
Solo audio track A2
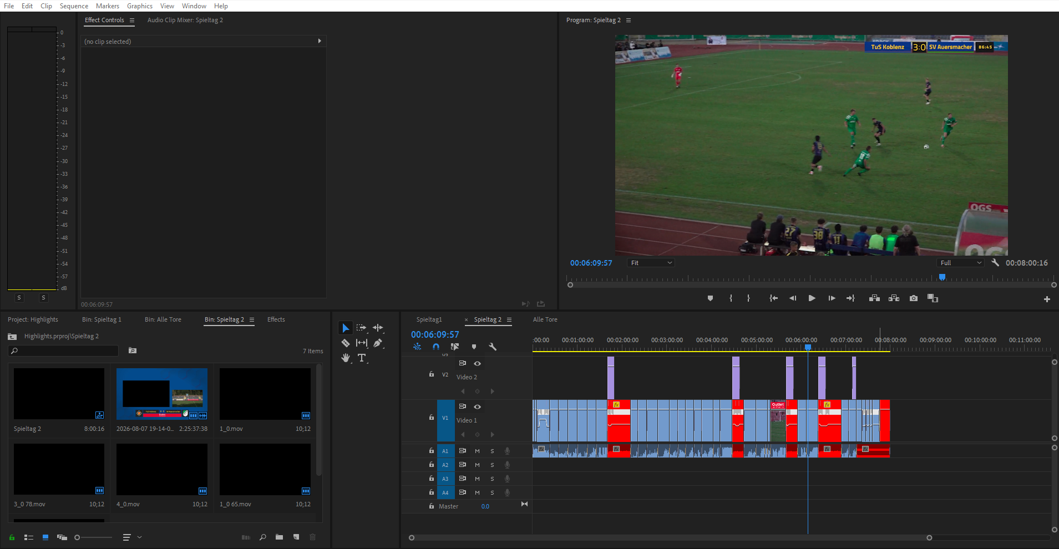click(492, 465)
